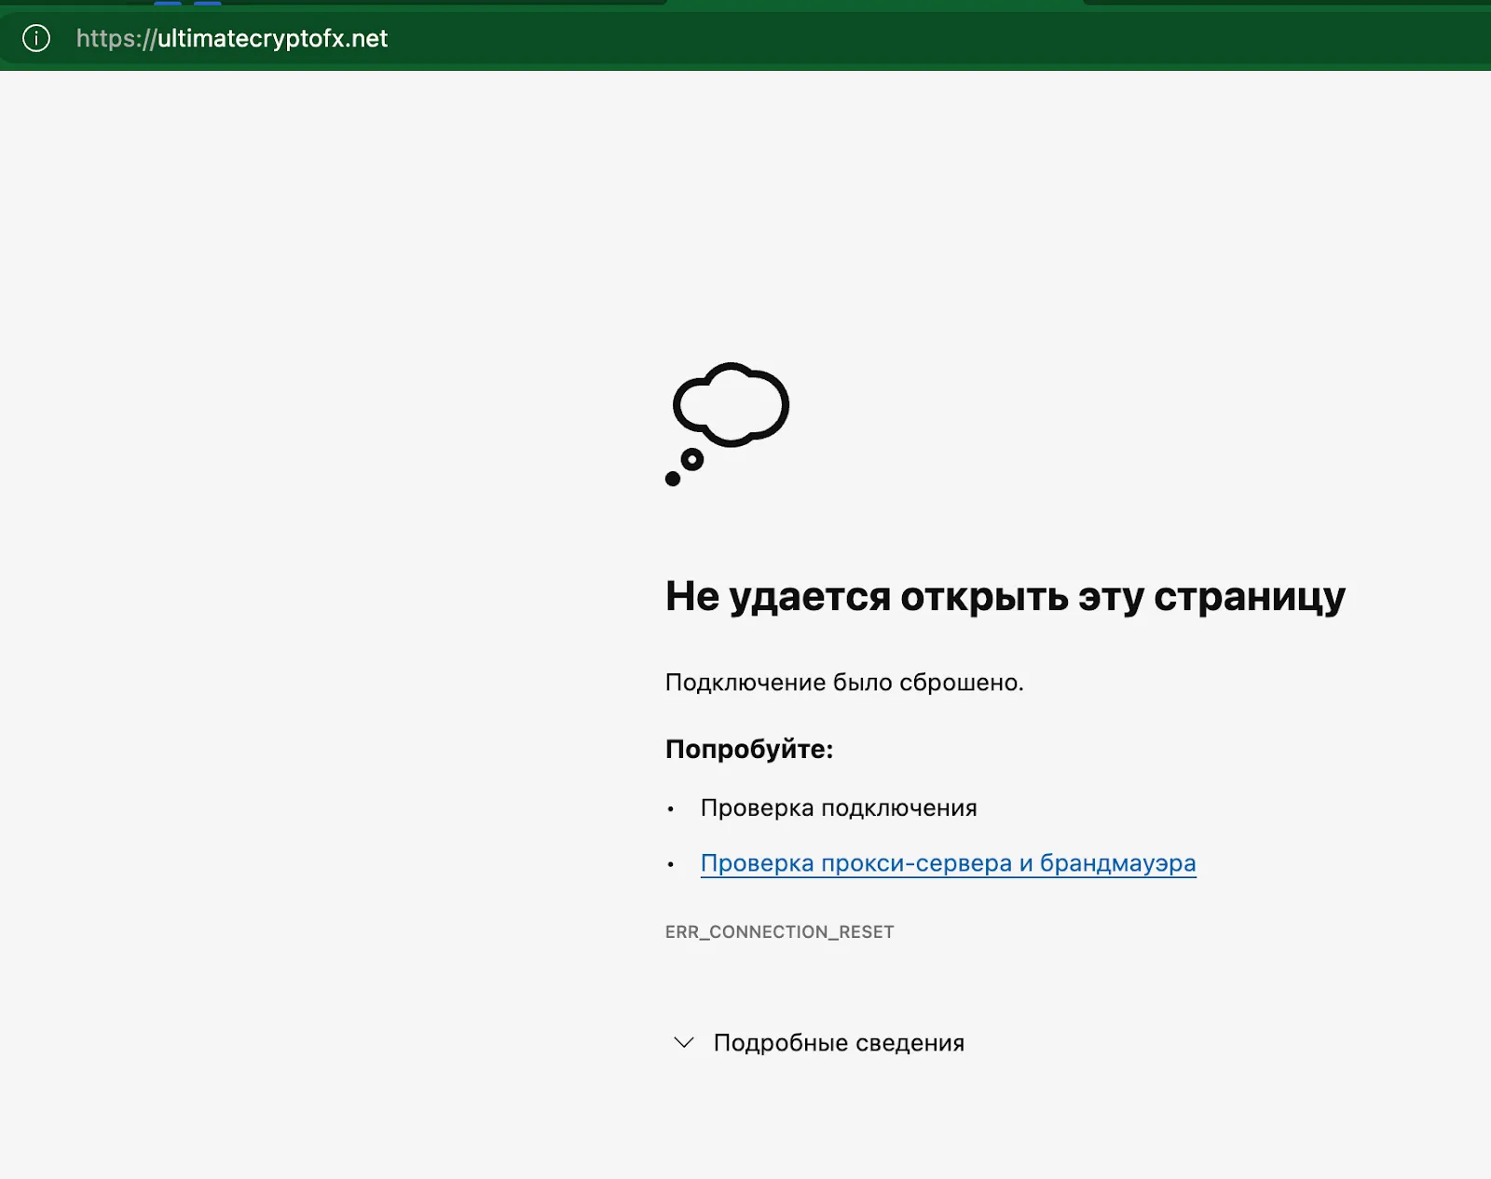Select the ERR_CONNECTION_RESET error code text
The width and height of the screenshot is (1491, 1179).
(779, 932)
